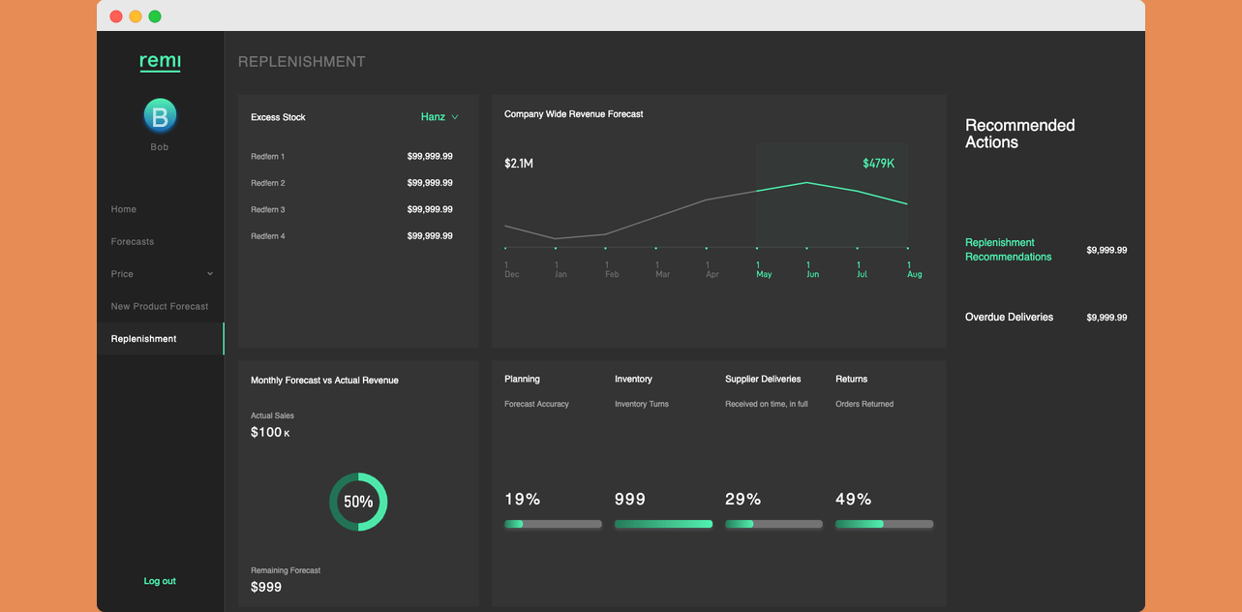Click the Forecast Accuracy progress bar

(553, 524)
